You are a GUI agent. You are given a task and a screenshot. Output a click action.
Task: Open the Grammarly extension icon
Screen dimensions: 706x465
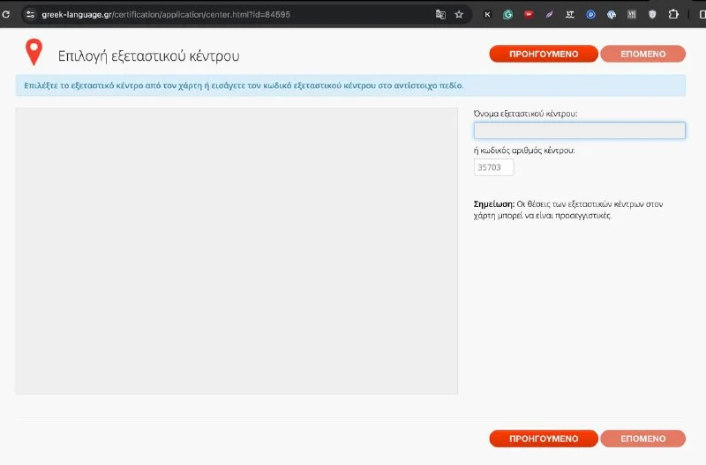coord(508,14)
